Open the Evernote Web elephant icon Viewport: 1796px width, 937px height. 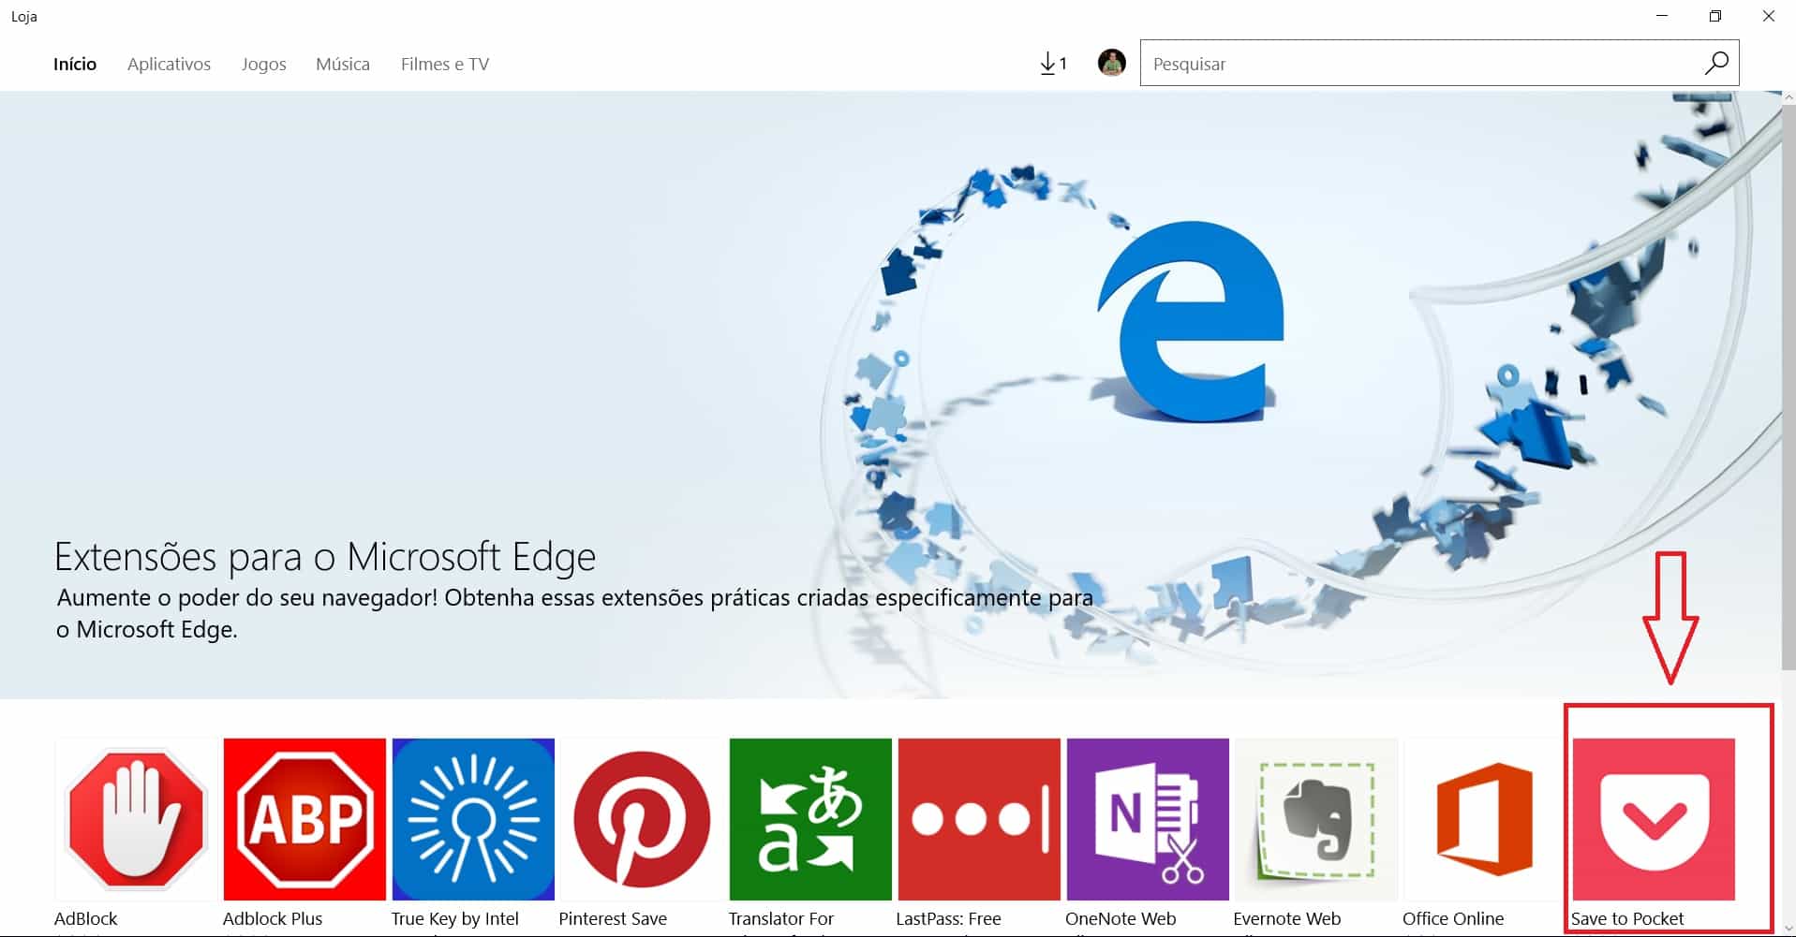(x=1316, y=819)
